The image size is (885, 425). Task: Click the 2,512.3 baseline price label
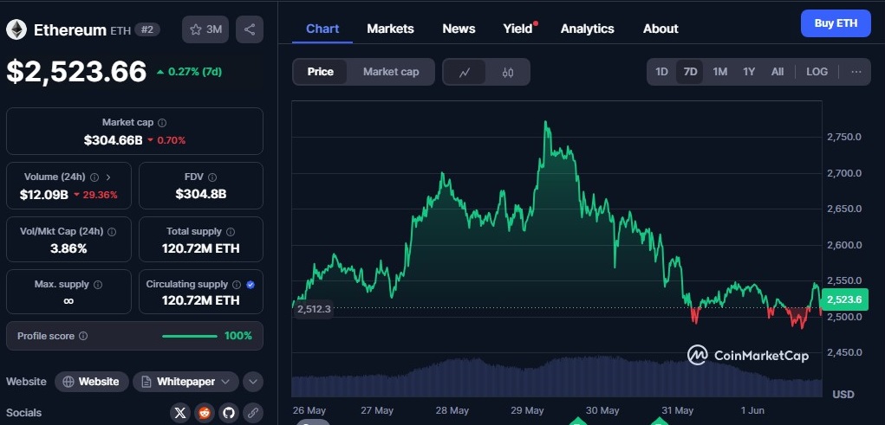click(x=314, y=309)
